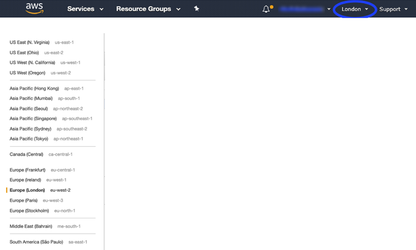
Task: Click the sa-east-1 region code
Action: 78,242
